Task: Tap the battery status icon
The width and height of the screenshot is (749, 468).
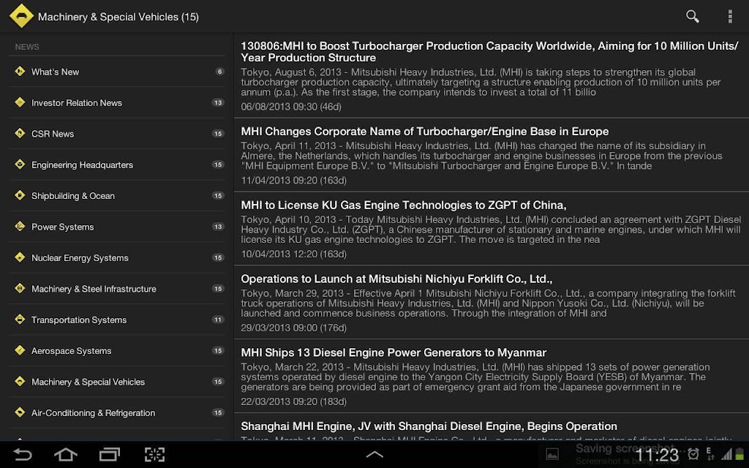Action: click(739, 454)
